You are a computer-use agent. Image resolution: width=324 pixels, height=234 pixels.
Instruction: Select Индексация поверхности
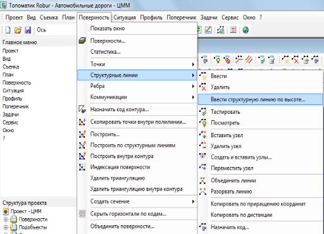coord(137,167)
